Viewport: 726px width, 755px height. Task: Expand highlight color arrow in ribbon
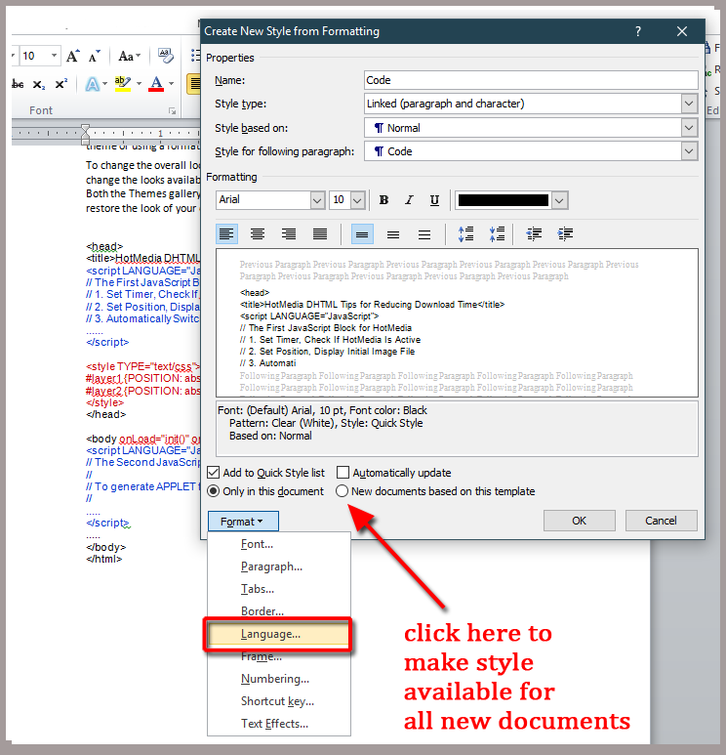click(139, 84)
